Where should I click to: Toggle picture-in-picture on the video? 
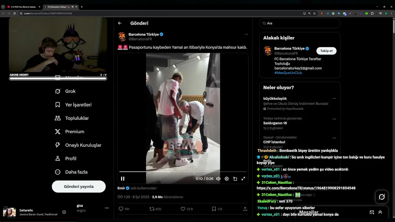tap(235, 179)
